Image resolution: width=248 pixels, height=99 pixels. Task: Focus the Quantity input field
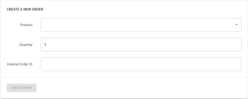[x=141, y=45]
